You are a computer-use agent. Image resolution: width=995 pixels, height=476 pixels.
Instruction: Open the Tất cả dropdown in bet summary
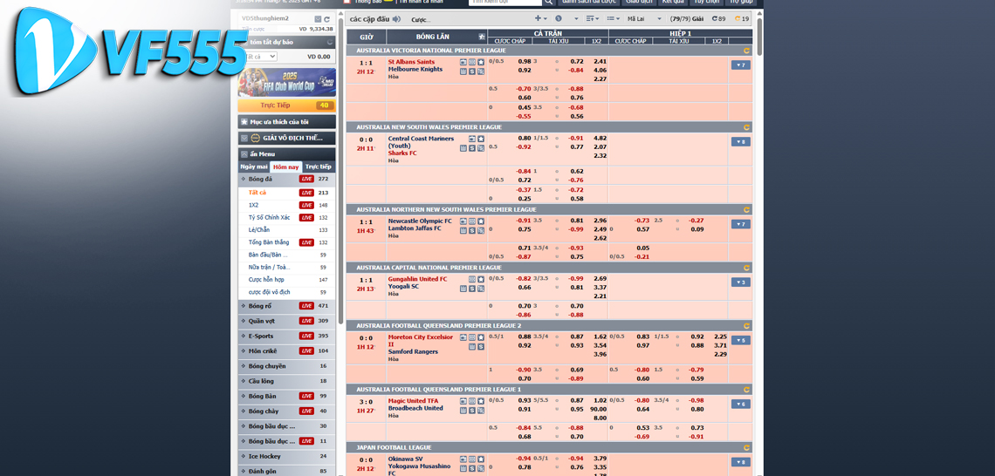pyautogui.click(x=261, y=57)
